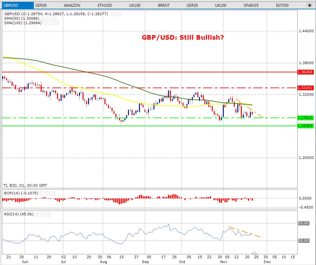Add a new chart tab with plus button
Screen dimensions: 316x265
[x=310, y=5]
